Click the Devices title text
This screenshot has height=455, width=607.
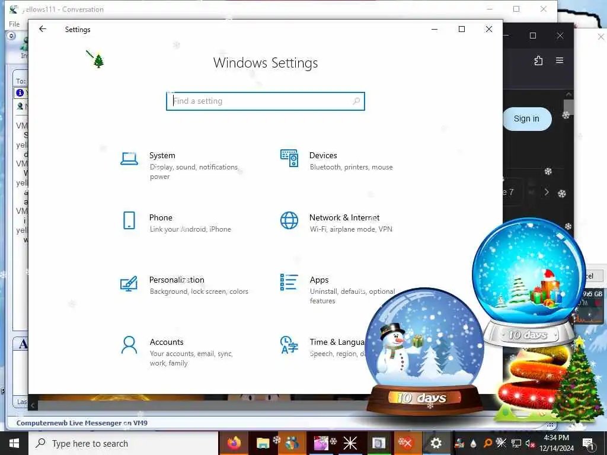click(323, 155)
